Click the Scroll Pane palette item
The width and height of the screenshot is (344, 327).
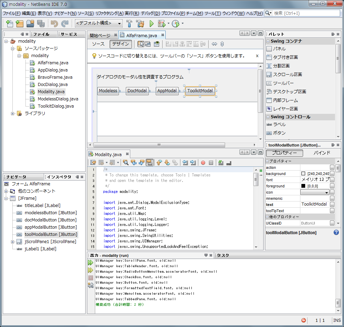287,75
